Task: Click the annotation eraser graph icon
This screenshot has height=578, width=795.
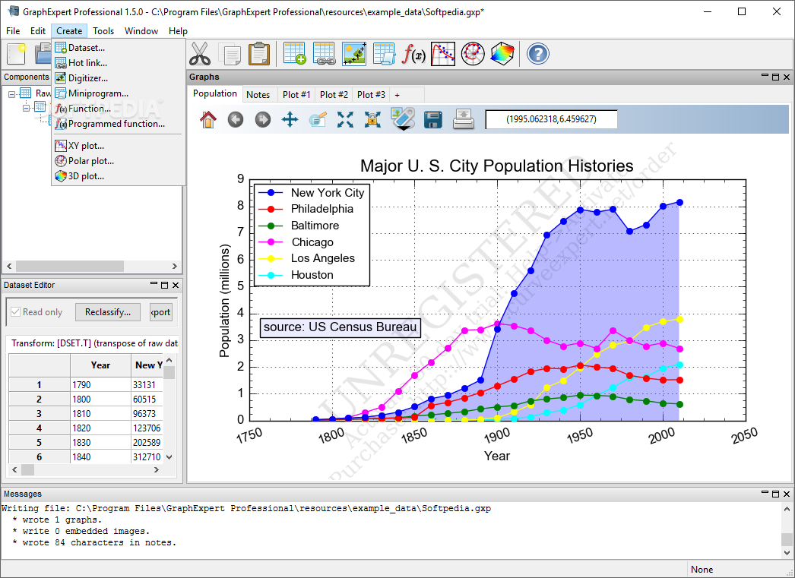Action: [403, 119]
